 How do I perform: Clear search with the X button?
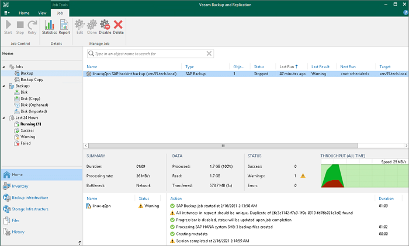(210, 54)
